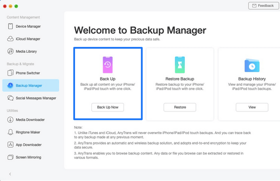280x181 pixels.
Task: Open Social Messages Manager
Action: pos(31,98)
